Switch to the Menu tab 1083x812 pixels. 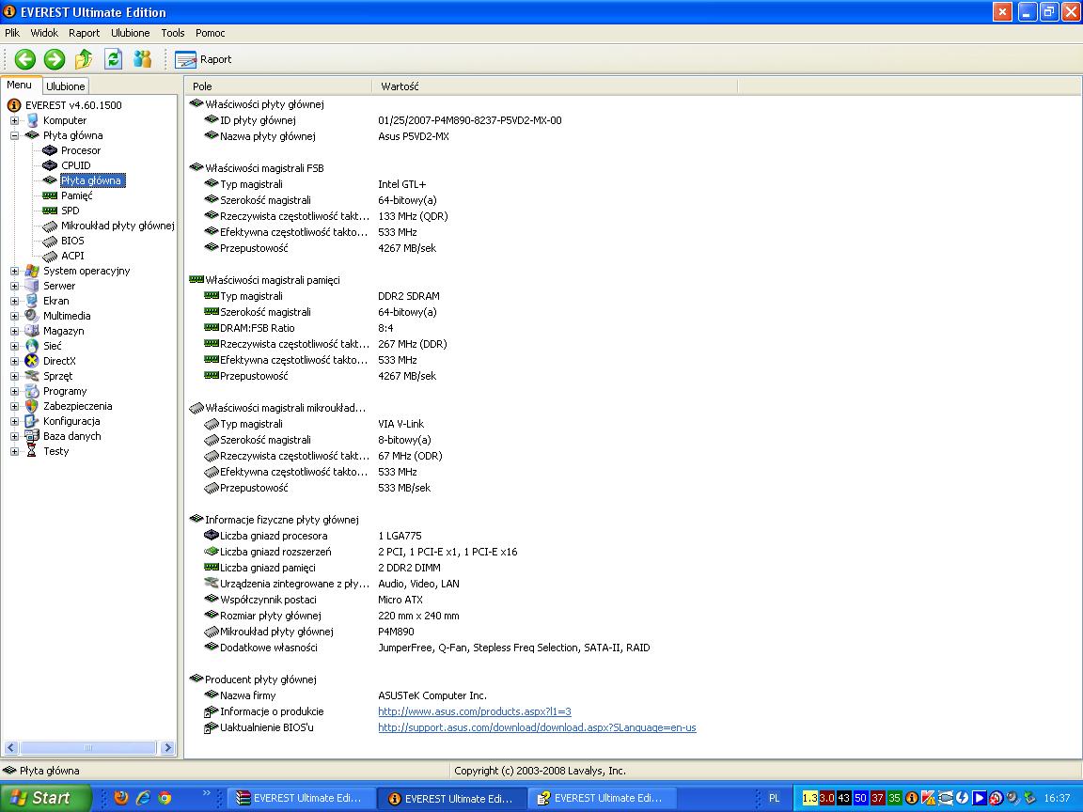pos(20,85)
